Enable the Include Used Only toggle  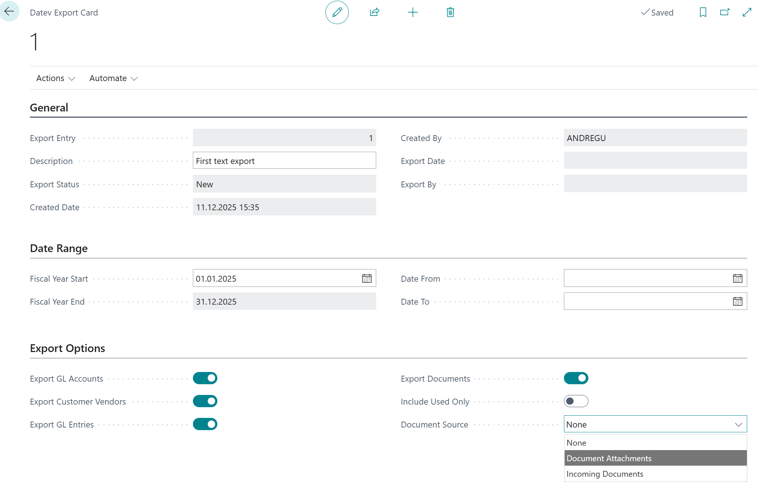click(x=576, y=401)
